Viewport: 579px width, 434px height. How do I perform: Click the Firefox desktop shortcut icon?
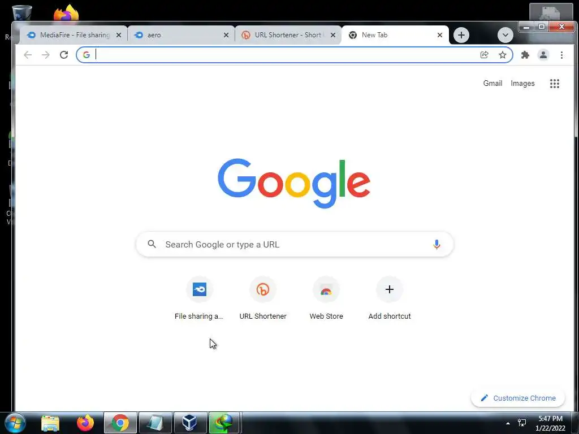(66, 14)
